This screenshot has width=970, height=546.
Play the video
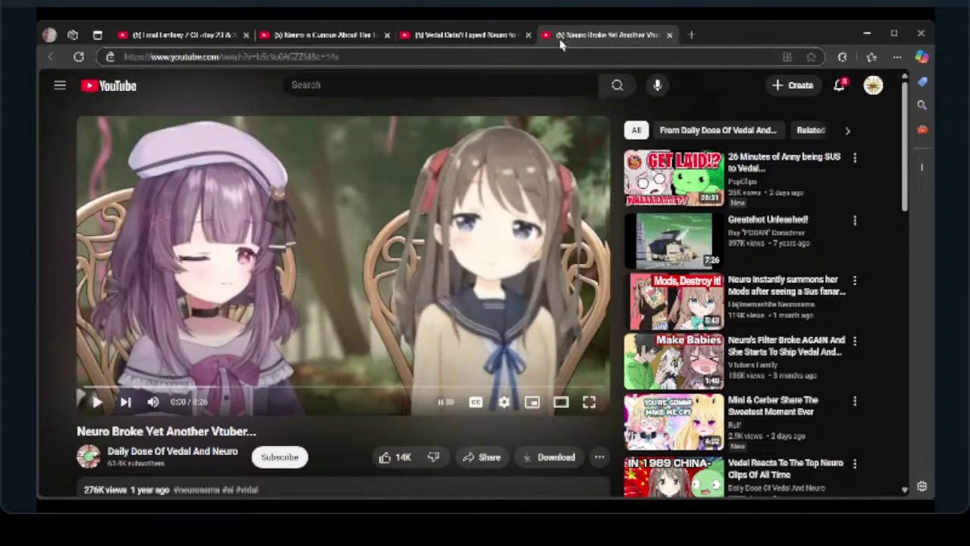96,403
